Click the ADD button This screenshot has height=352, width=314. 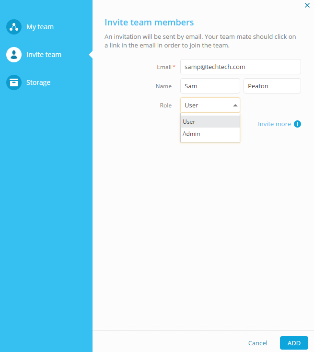[x=294, y=343]
